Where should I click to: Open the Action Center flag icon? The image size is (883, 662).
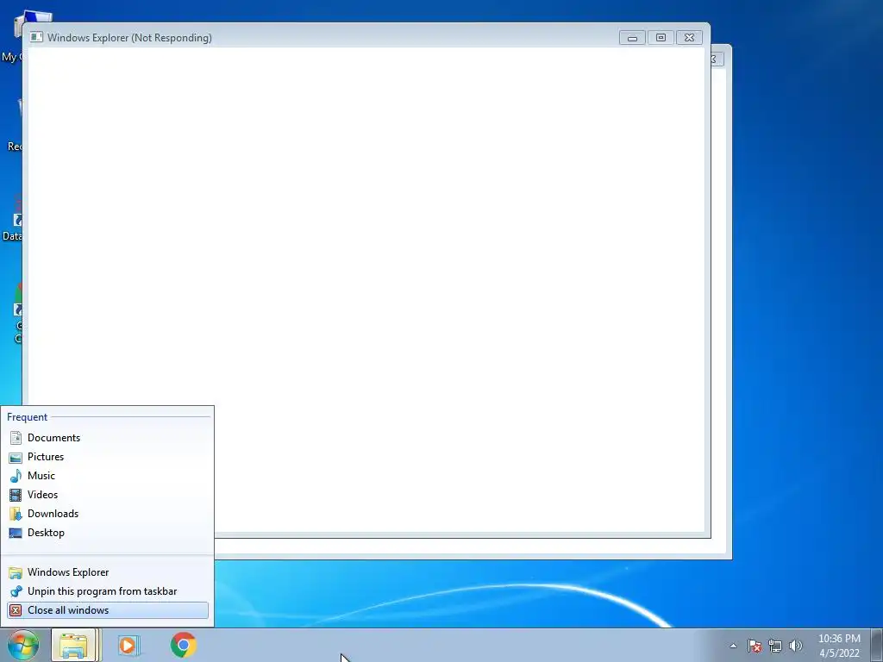[755, 646]
